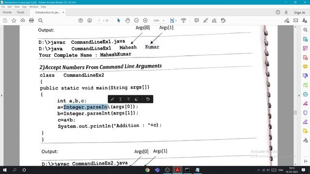The width and height of the screenshot is (310, 174).
Task: Add a comment sticky note
Action: 197,20
